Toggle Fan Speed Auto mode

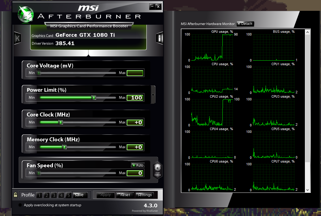click(138, 165)
